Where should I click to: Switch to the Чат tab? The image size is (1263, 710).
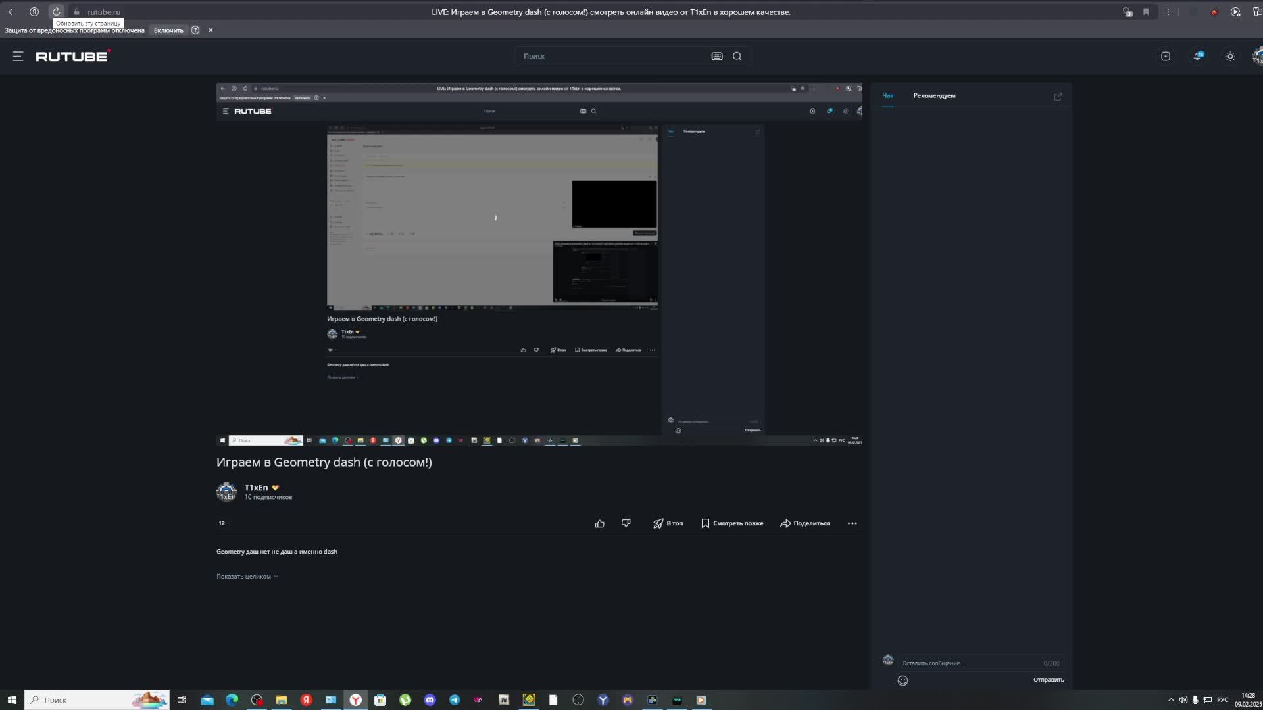888,96
